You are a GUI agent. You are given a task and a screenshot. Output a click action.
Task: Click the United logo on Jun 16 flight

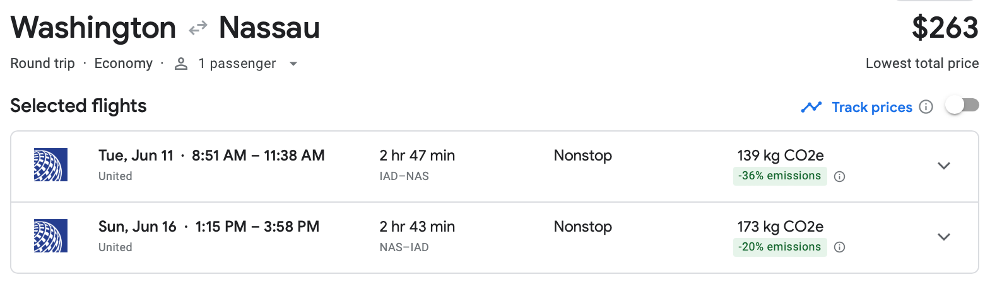(x=50, y=236)
